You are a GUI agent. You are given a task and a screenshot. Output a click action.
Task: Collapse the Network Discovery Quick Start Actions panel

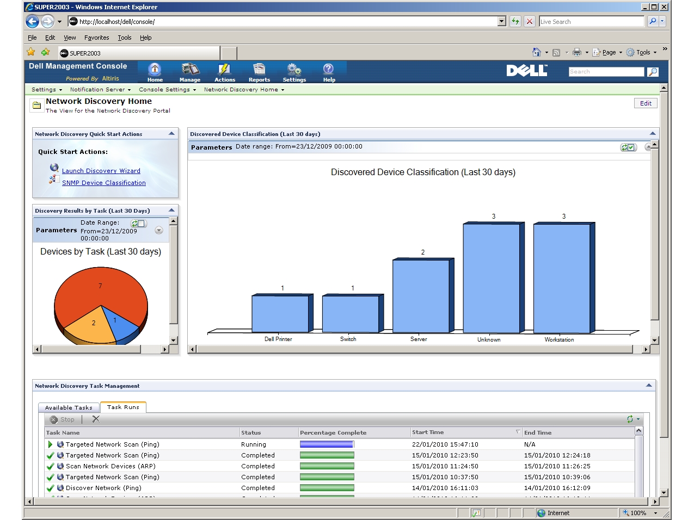171,134
